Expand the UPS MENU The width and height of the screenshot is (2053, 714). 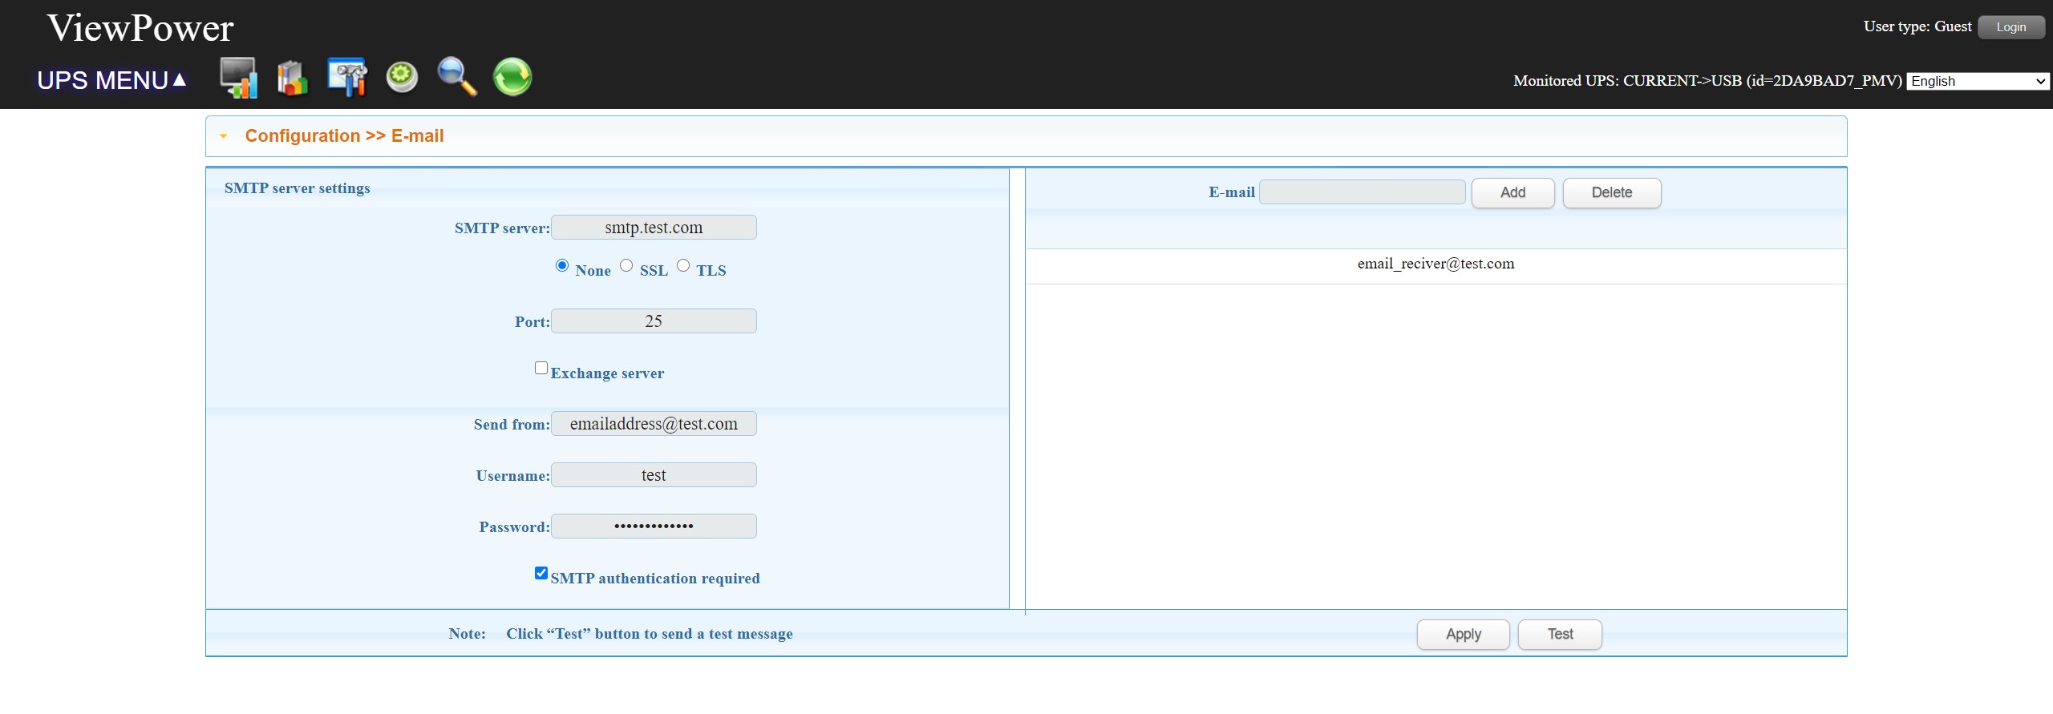pyautogui.click(x=111, y=81)
